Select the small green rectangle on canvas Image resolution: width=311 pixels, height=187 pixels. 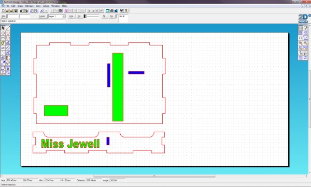[x=56, y=111]
